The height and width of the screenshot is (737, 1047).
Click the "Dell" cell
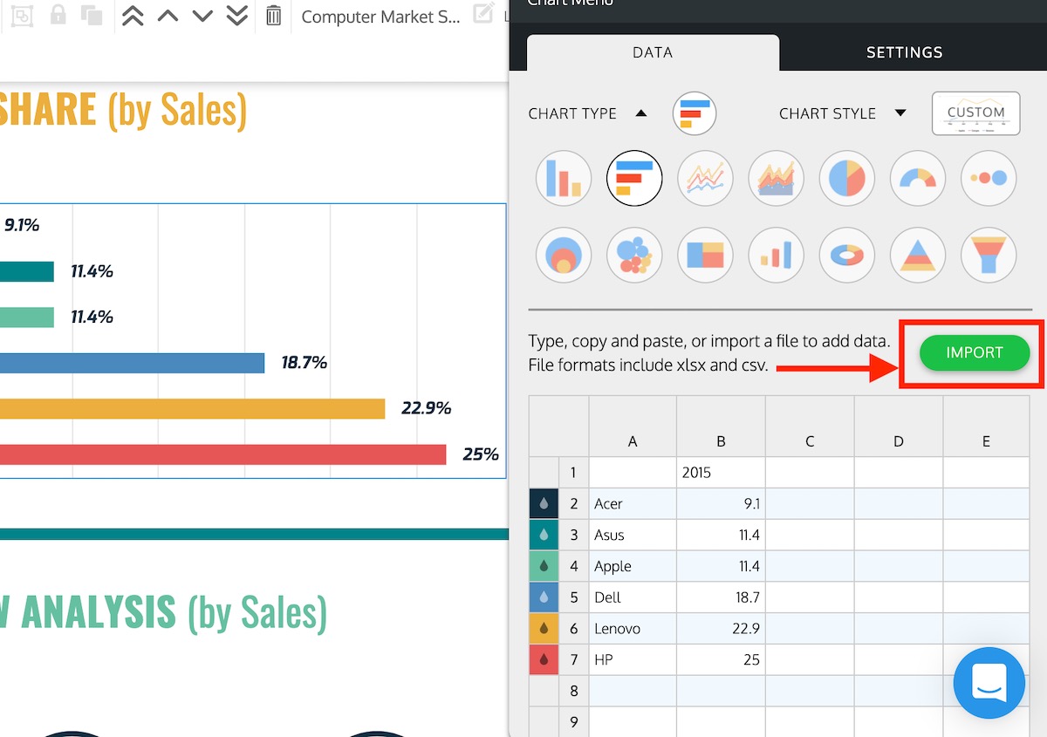click(633, 597)
